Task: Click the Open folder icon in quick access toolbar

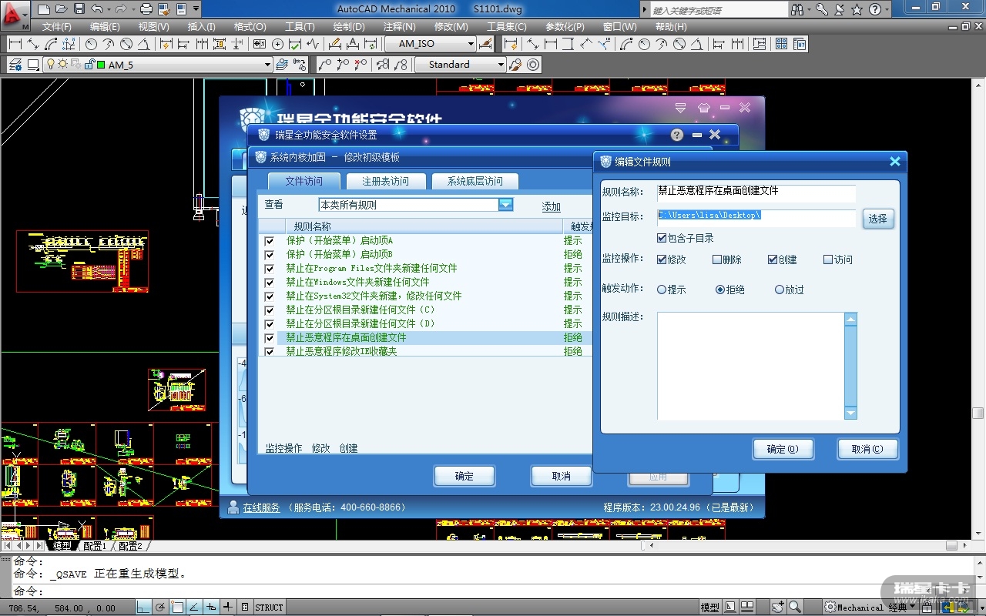Action: (62, 9)
